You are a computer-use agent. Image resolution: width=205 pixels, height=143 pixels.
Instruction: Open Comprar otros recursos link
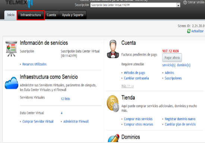(x=138, y=124)
